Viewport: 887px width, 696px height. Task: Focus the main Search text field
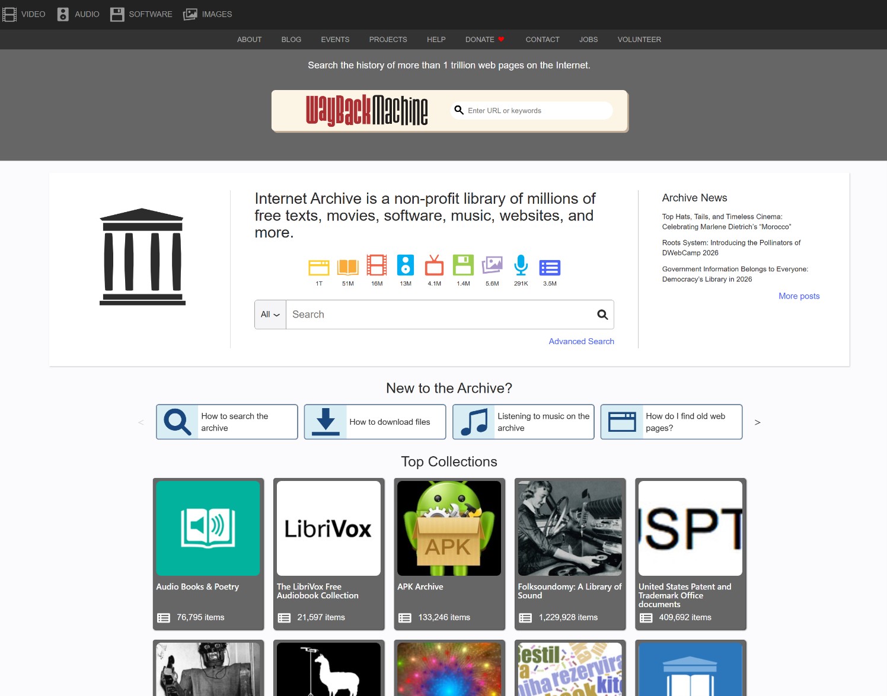[442, 315]
